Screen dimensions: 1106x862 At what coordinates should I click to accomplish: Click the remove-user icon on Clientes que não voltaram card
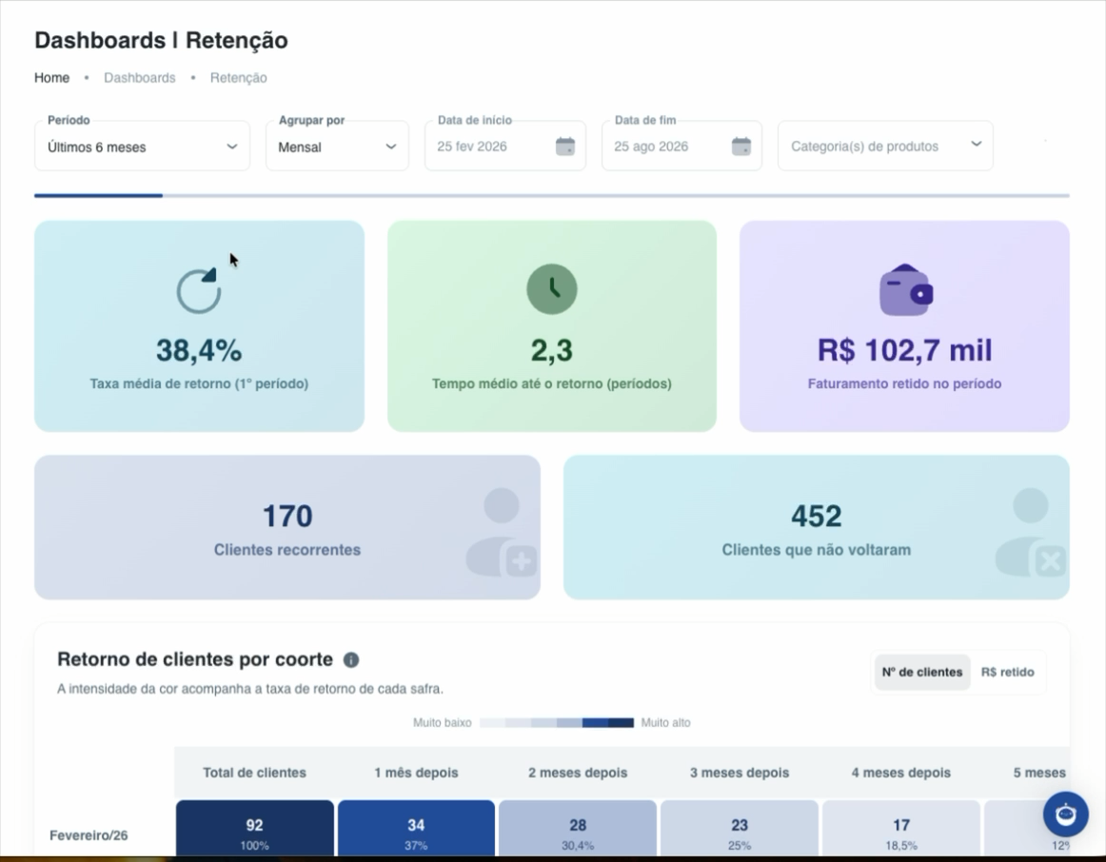click(x=1031, y=532)
